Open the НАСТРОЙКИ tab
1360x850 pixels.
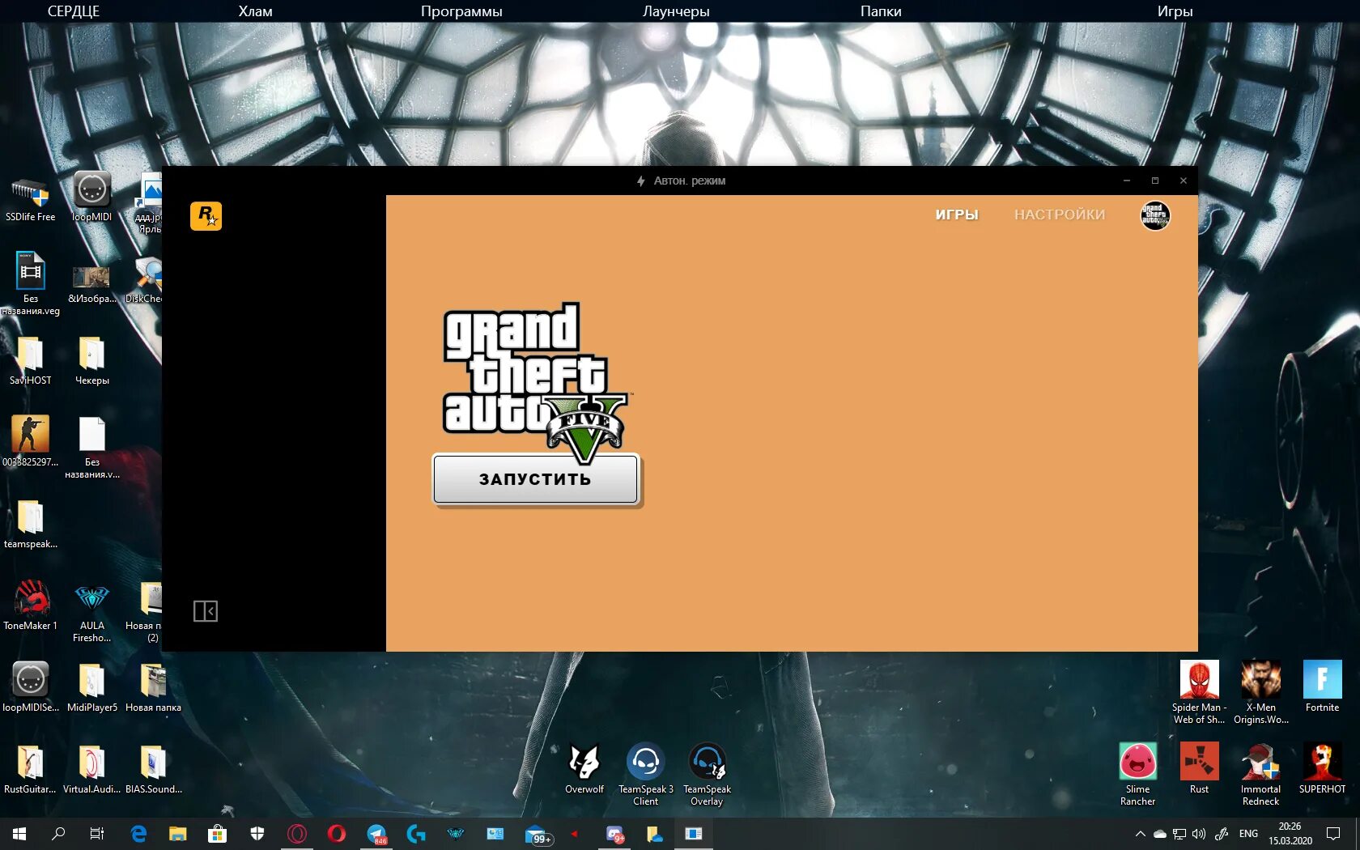[1060, 215]
